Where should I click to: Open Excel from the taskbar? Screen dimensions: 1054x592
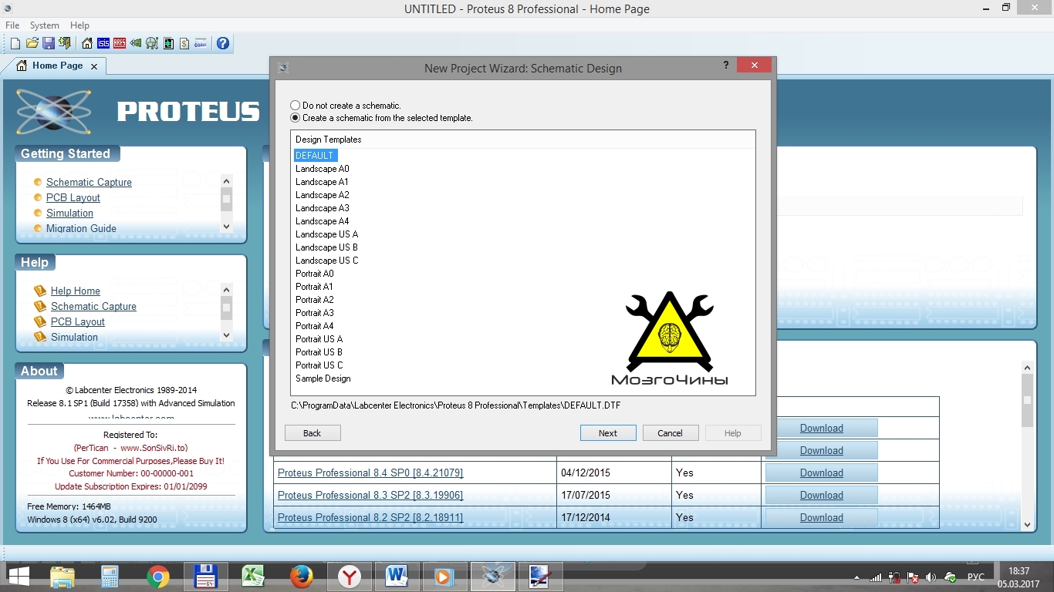point(253,576)
